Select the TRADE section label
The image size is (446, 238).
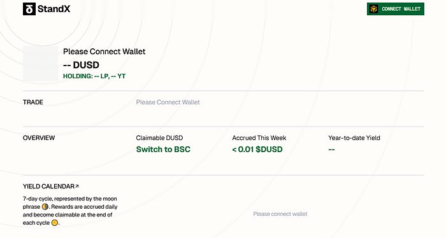[33, 102]
